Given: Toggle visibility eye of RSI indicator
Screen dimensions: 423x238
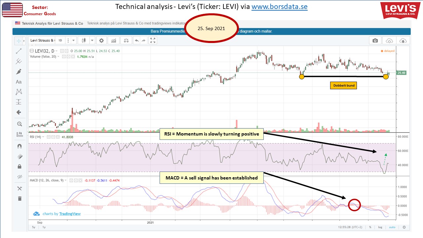Looking at the screenshot, I should (49, 137).
